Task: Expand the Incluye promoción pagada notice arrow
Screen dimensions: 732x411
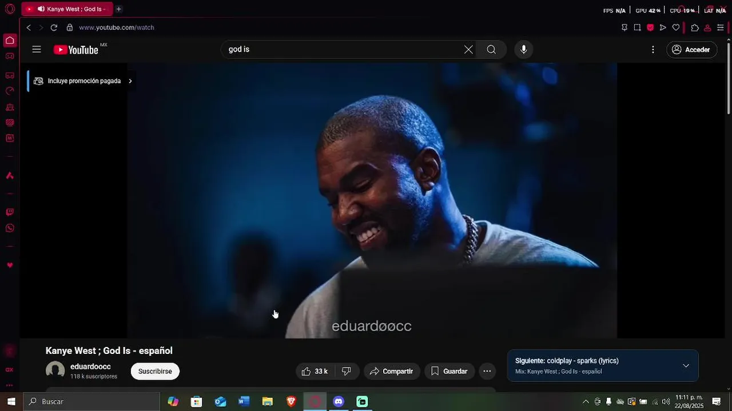Action: (x=130, y=81)
